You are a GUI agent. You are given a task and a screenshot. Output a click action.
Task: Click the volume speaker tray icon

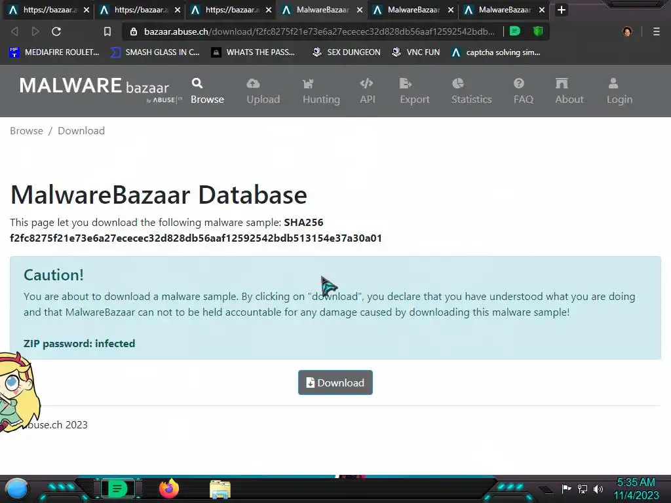click(x=598, y=489)
